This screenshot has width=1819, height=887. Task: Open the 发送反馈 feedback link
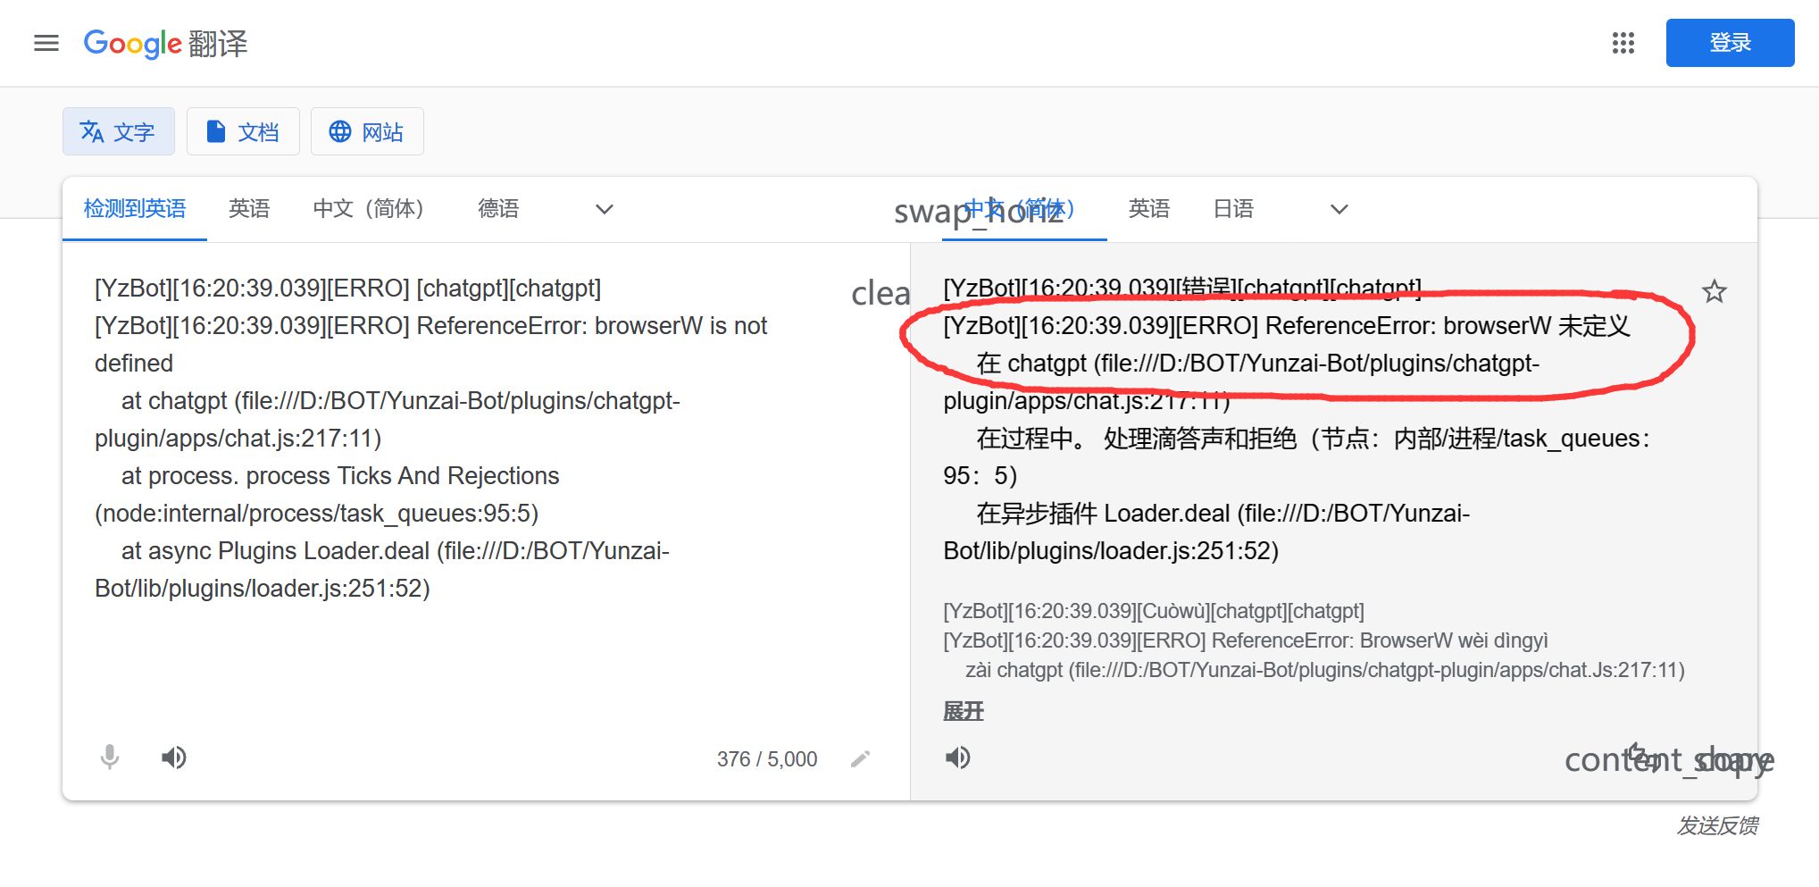pyautogui.click(x=1718, y=826)
